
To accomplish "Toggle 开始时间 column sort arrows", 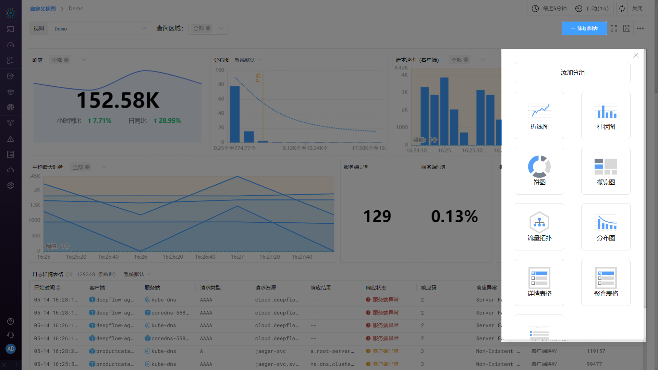I will click(x=58, y=288).
